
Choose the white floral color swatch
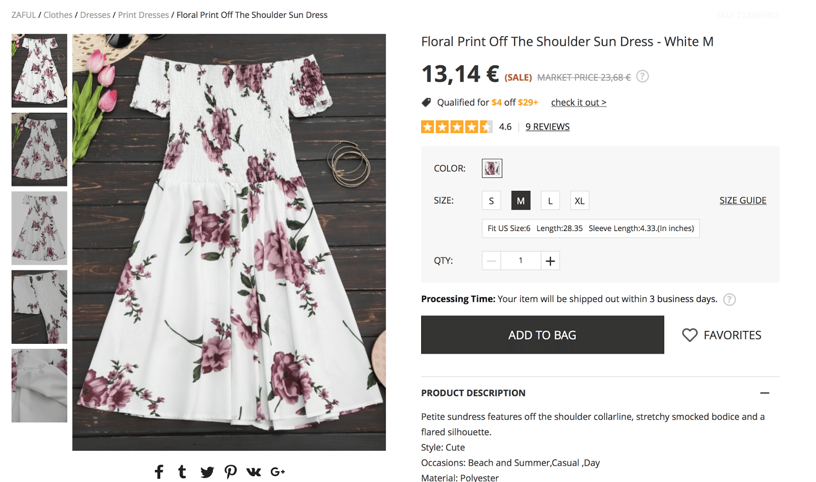pos(492,168)
